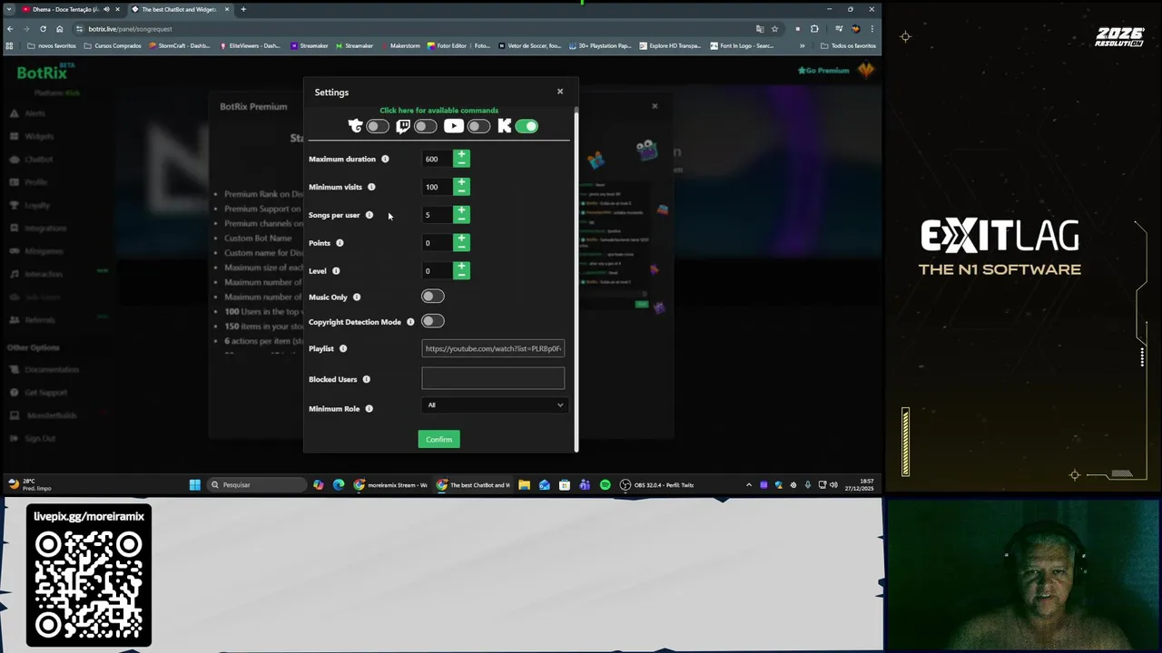The image size is (1162, 653).
Task: Open the Minimum Role dropdown
Action: click(493, 405)
